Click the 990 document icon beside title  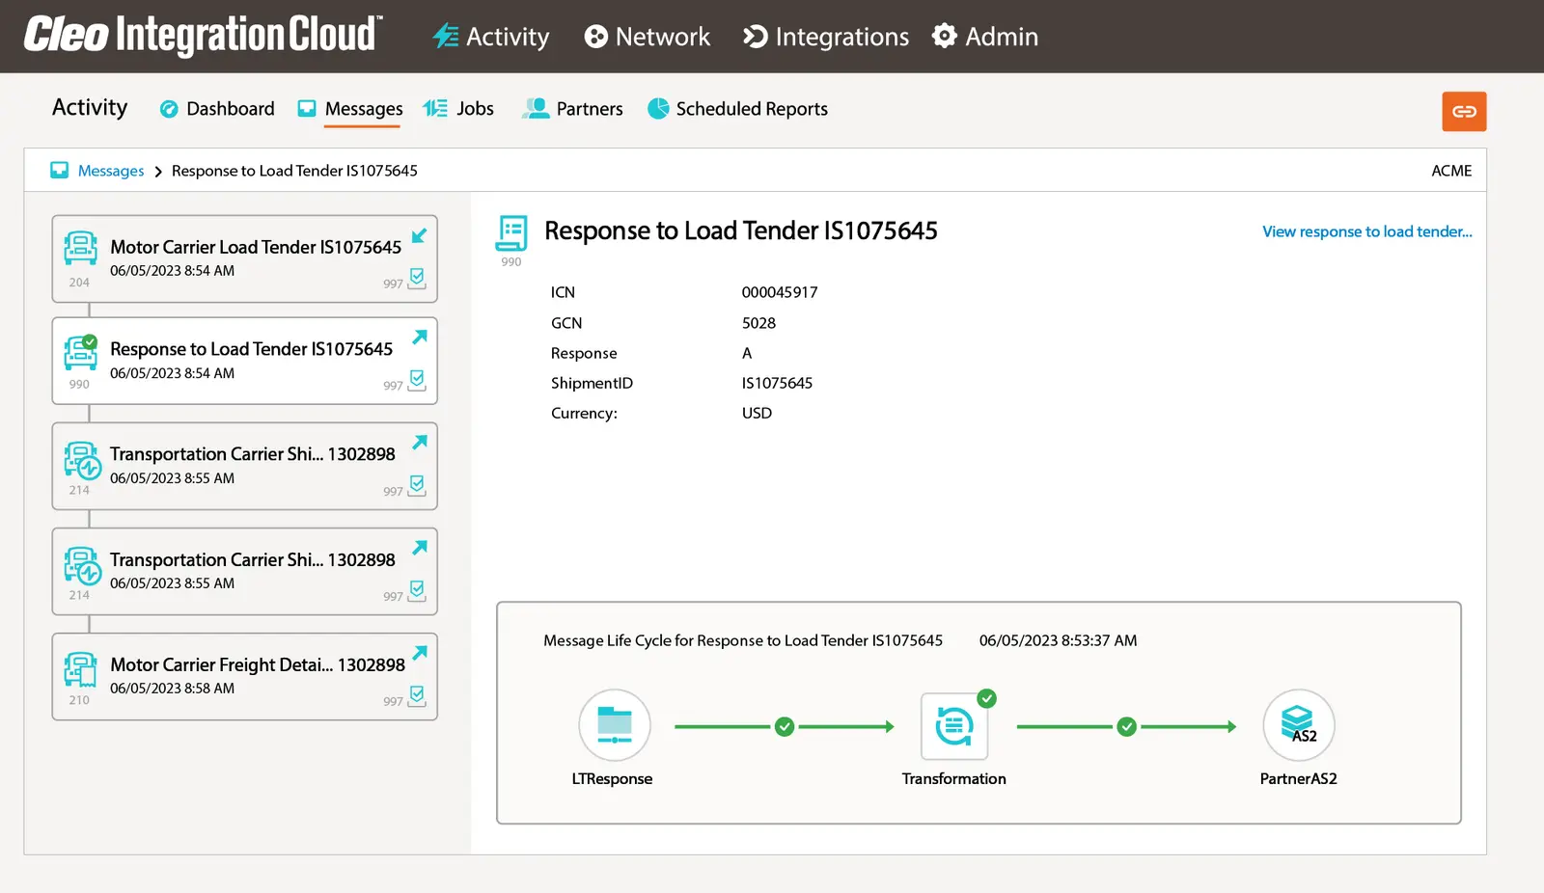pyautogui.click(x=511, y=234)
